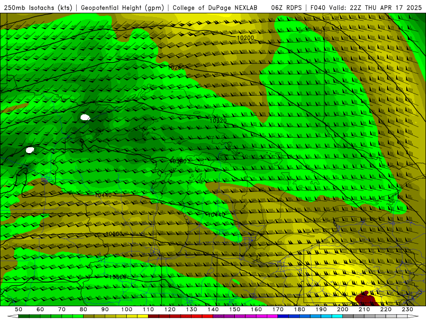This screenshot has width=426, height=319.
Task: Click the "College of DuPage NEXLAB" text
Action: pos(215,8)
